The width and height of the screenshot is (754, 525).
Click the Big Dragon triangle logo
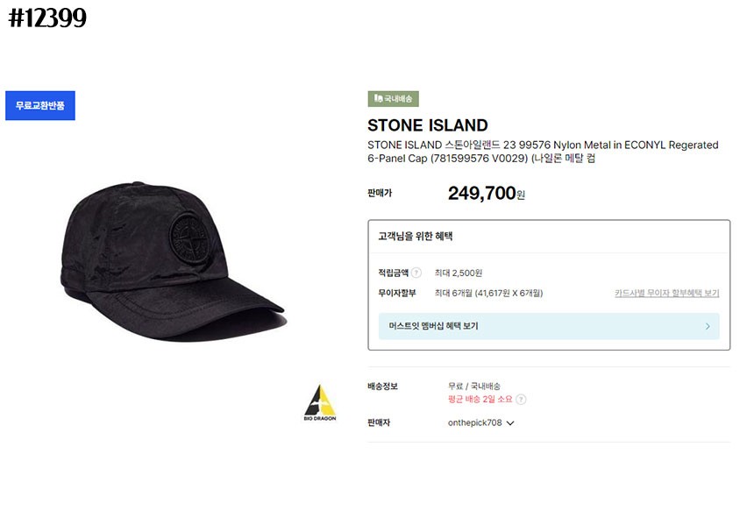click(x=320, y=403)
